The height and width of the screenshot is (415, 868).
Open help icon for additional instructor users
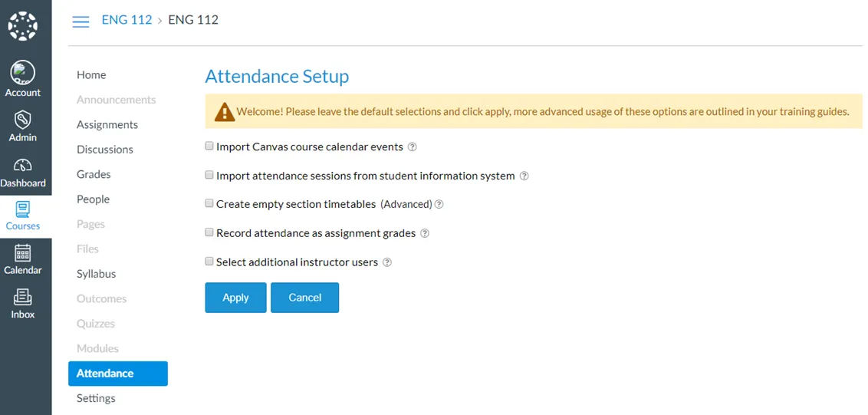(x=387, y=262)
